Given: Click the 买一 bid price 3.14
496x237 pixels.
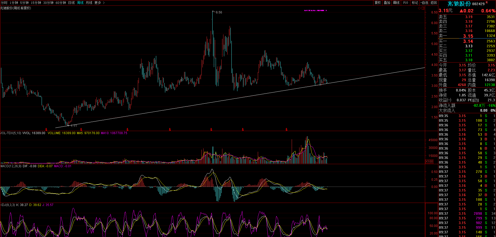Looking at the screenshot, I should point(468,41).
